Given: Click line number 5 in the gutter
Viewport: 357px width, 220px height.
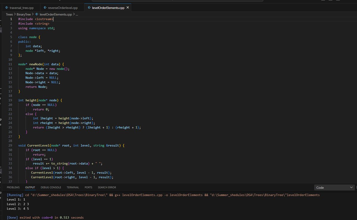Looking at the screenshot, I should 11,37.
